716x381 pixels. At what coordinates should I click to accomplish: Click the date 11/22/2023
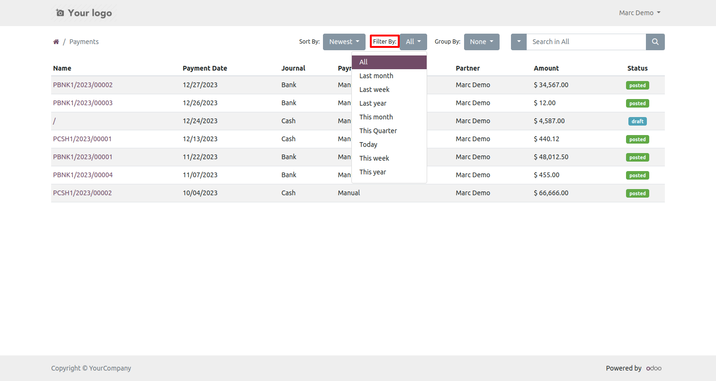[x=200, y=157]
